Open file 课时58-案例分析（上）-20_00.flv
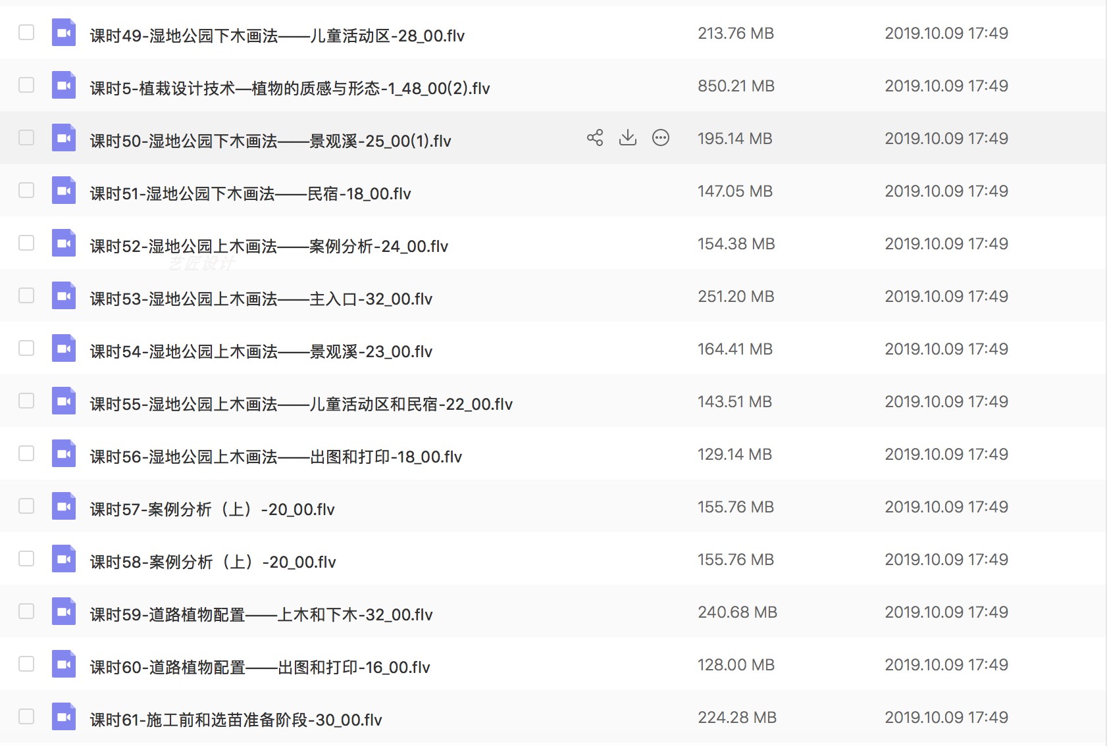 (213, 562)
